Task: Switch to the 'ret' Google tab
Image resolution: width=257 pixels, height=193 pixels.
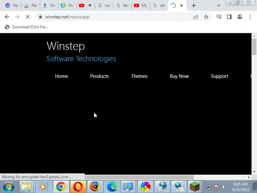Action: tap(159, 5)
